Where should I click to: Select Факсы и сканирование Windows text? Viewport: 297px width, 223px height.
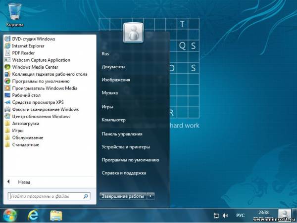[46, 109]
